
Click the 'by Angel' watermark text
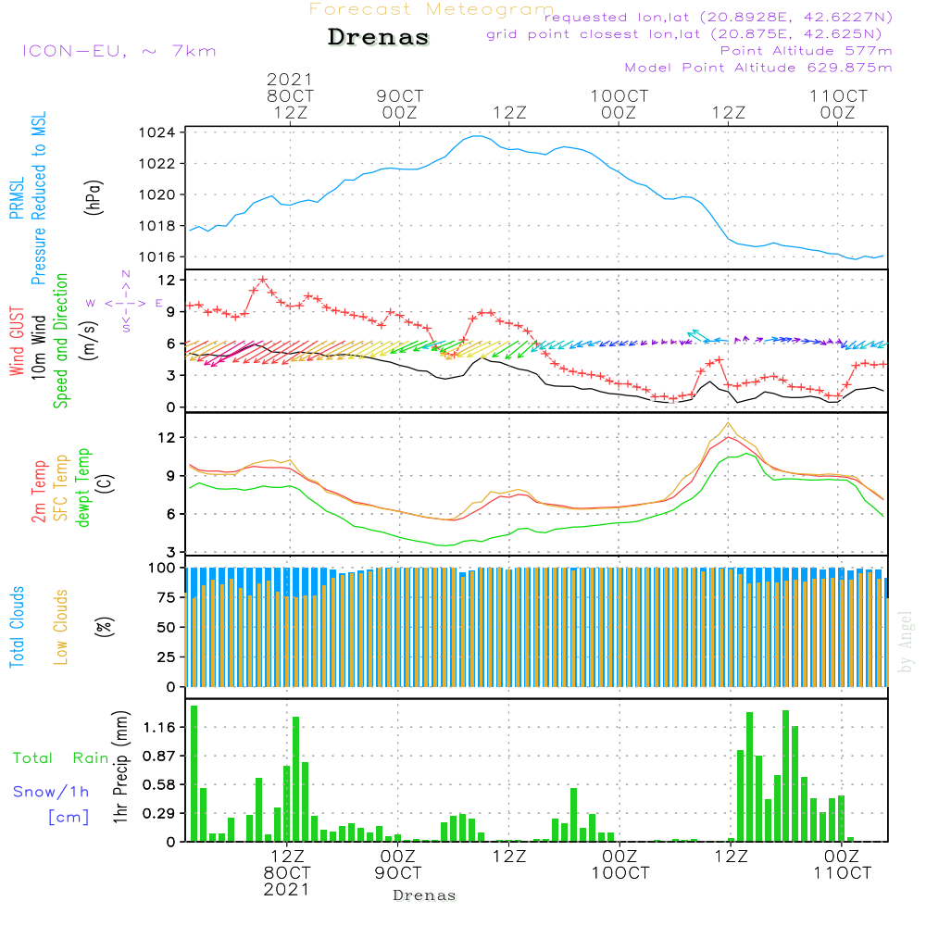pos(906,643)
